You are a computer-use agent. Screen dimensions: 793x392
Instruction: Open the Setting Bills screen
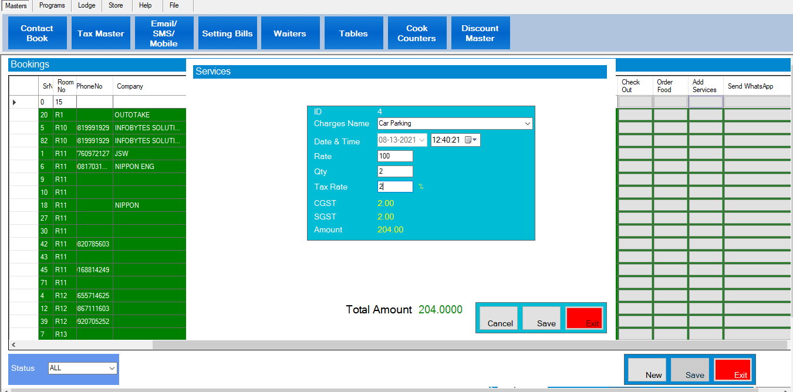pyautogui.click(x=227, y=33)
